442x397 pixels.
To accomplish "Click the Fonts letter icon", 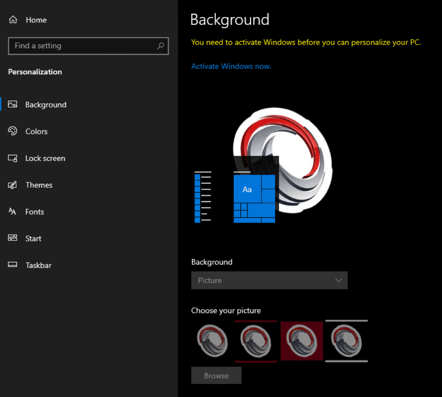I will coord(13,211).
